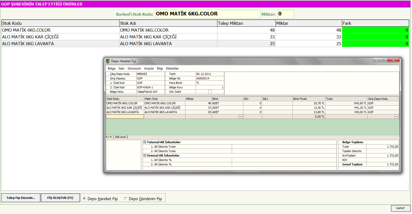Click the unit price 19,70 TL

(309, 103)
